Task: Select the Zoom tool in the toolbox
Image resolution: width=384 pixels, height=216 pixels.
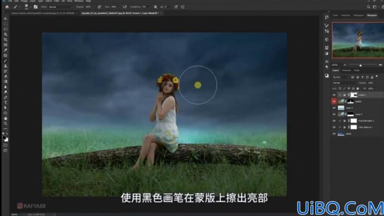Action: click(5, 123)
